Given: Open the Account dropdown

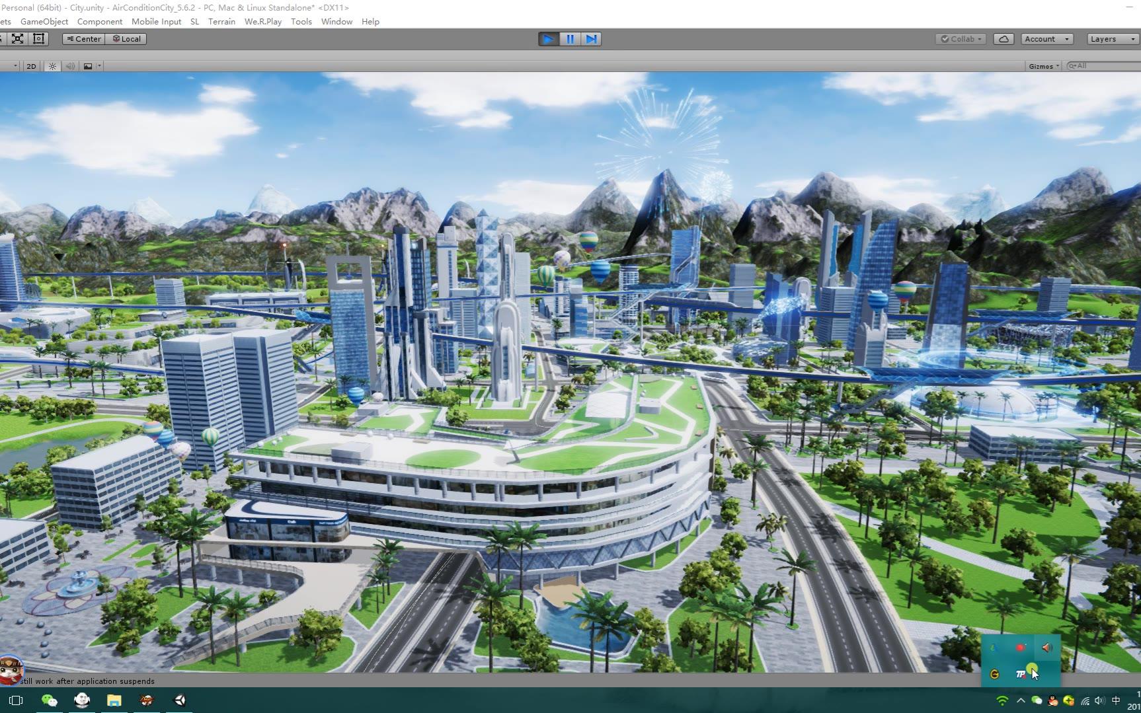Looking at the screenshot, I should click(1046, 39).
